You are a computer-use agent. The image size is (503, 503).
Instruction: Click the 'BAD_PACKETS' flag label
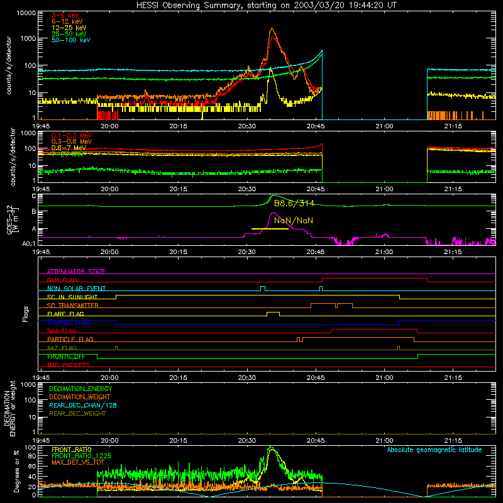pyautogui.click(x=69, y=365)
